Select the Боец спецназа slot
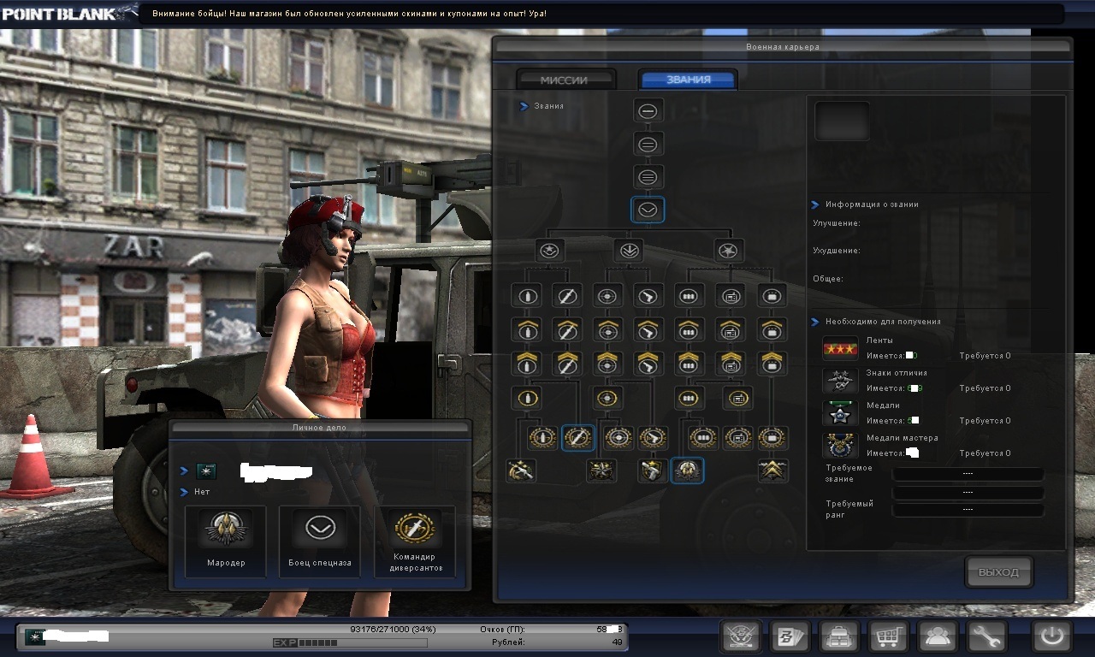Screen dimensions: 1095x657 click(320, 541)
